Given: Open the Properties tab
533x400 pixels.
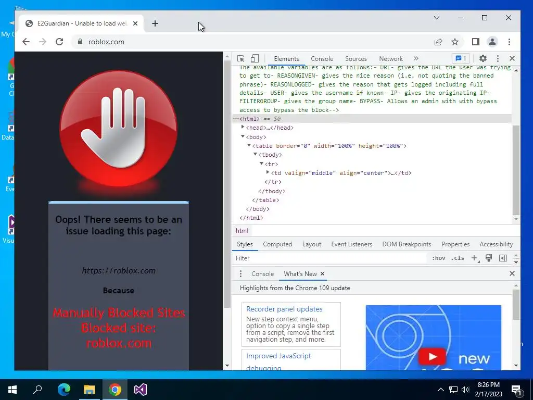Looking at the screenshot, I should pyautogui.click(x=455, y=244).
